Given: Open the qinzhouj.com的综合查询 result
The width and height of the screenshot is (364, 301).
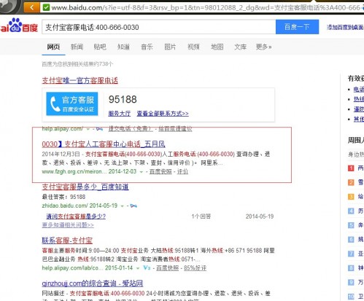Looking at the screenshot, I should 93,284.
